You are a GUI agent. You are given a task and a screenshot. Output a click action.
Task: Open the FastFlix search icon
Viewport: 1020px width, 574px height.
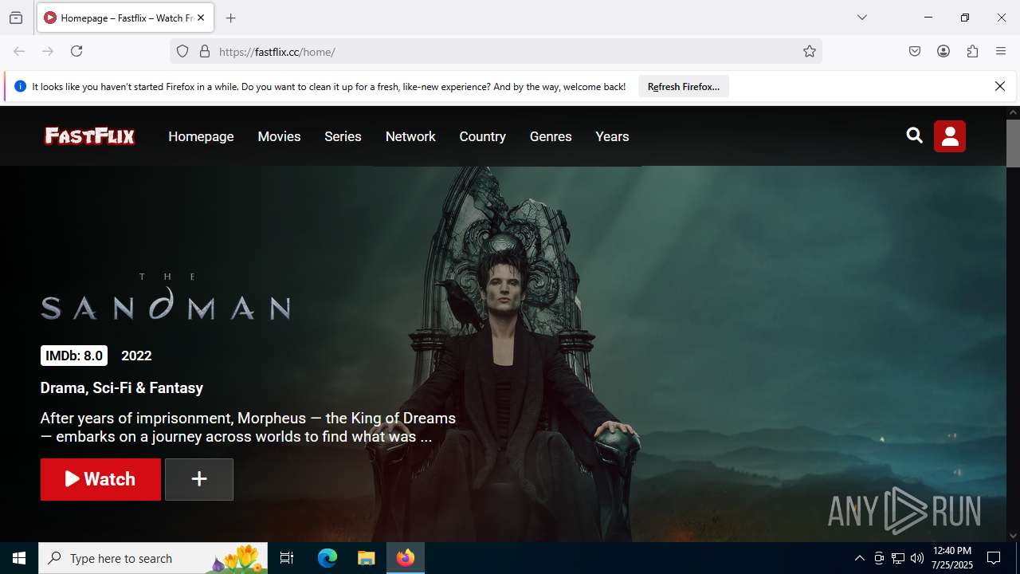(x=915, y=136)
